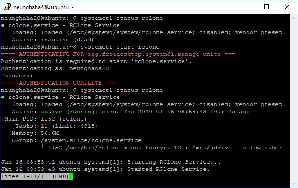Click the 'AUTHENTICATION COMPLETE' red line

click(59, 83)
